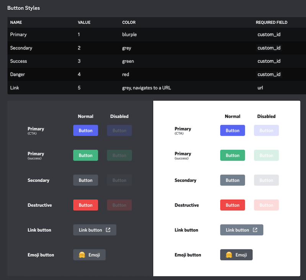Click the 'Link button' label in light theme
The image size is (306, 280).
(186, 230)
